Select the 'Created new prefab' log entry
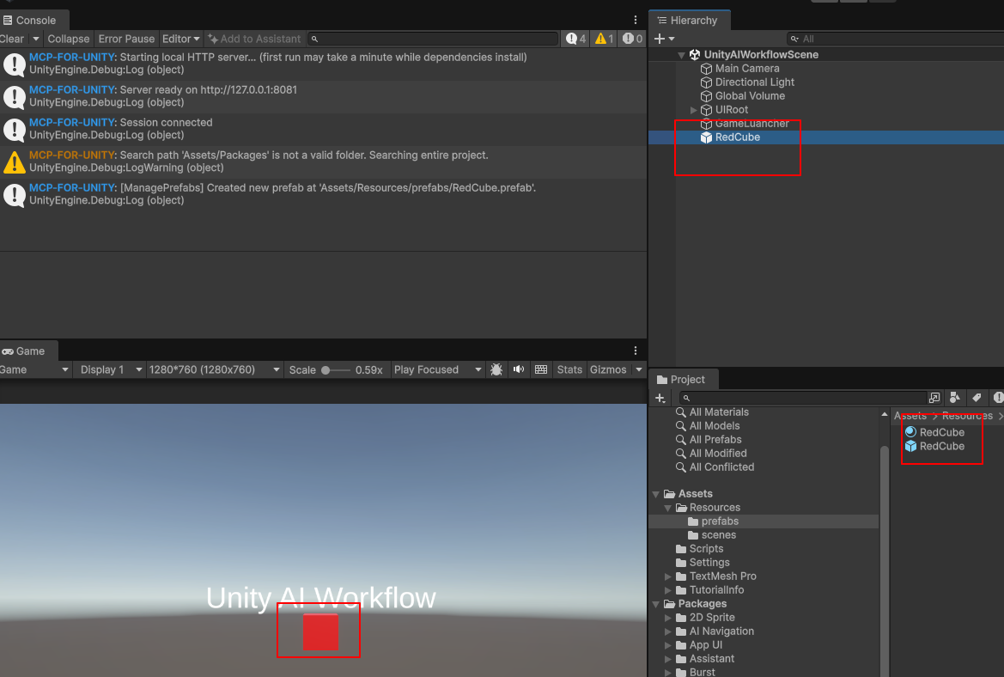 coord(323,194)
